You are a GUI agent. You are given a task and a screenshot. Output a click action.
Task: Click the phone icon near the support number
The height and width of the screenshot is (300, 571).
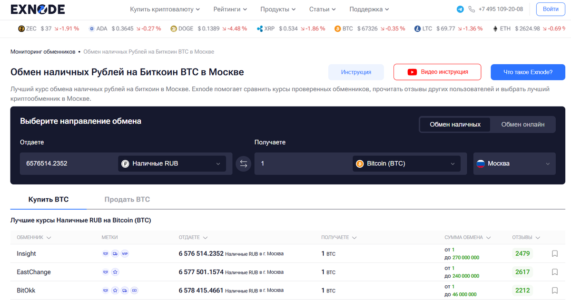click(x=472, y=9)
